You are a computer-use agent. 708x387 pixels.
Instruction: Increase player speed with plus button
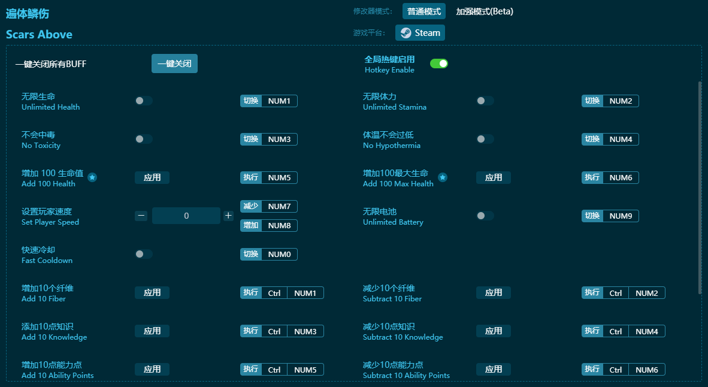tap(228, 216)
